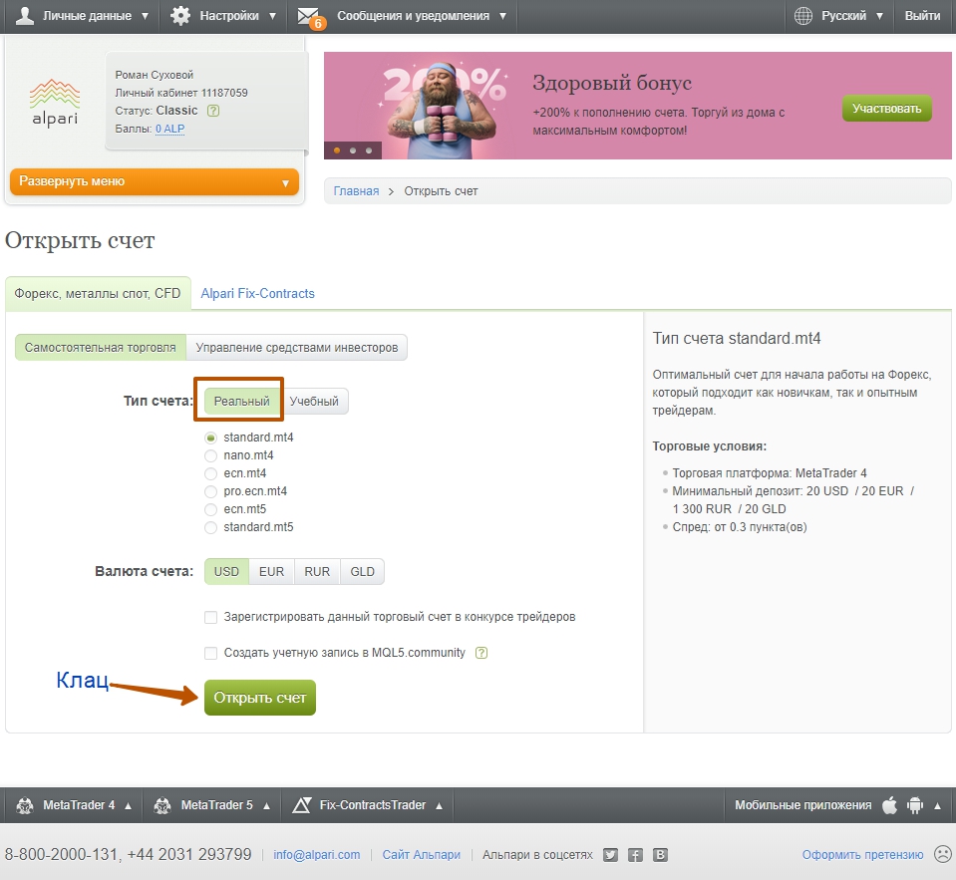Click the Android mobile app icon
The width and height of the screenshot is (956, 880).
tap(915, 805)
